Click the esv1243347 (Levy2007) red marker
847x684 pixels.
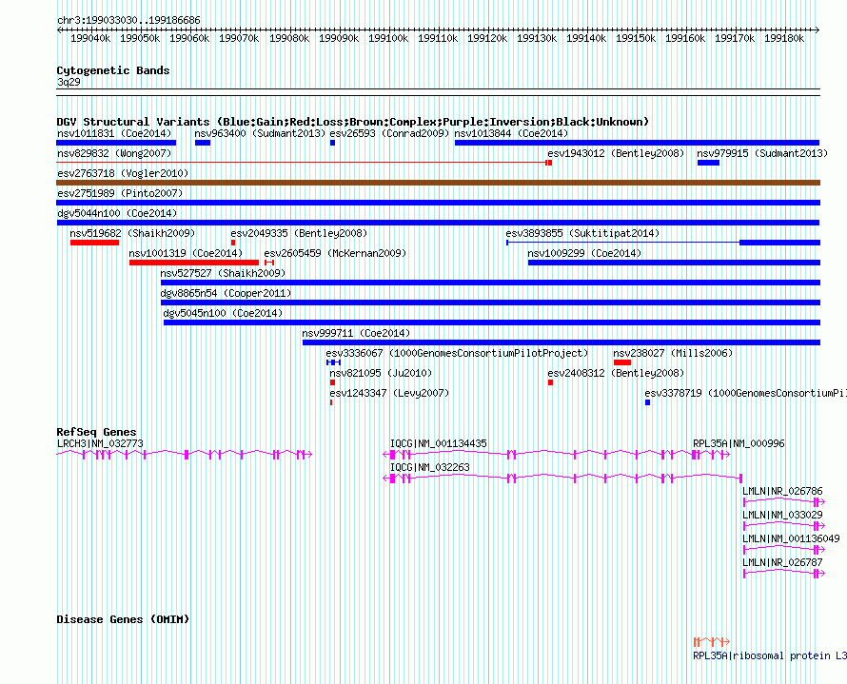331,402
